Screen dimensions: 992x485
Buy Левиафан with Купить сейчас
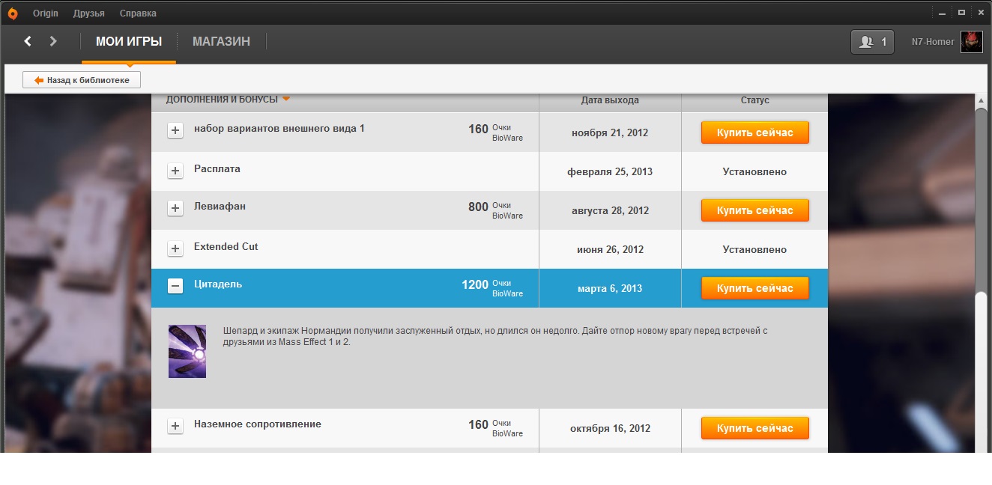(754, 210)
